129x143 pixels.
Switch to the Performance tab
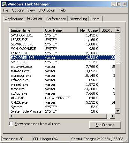tap(56, 19)
